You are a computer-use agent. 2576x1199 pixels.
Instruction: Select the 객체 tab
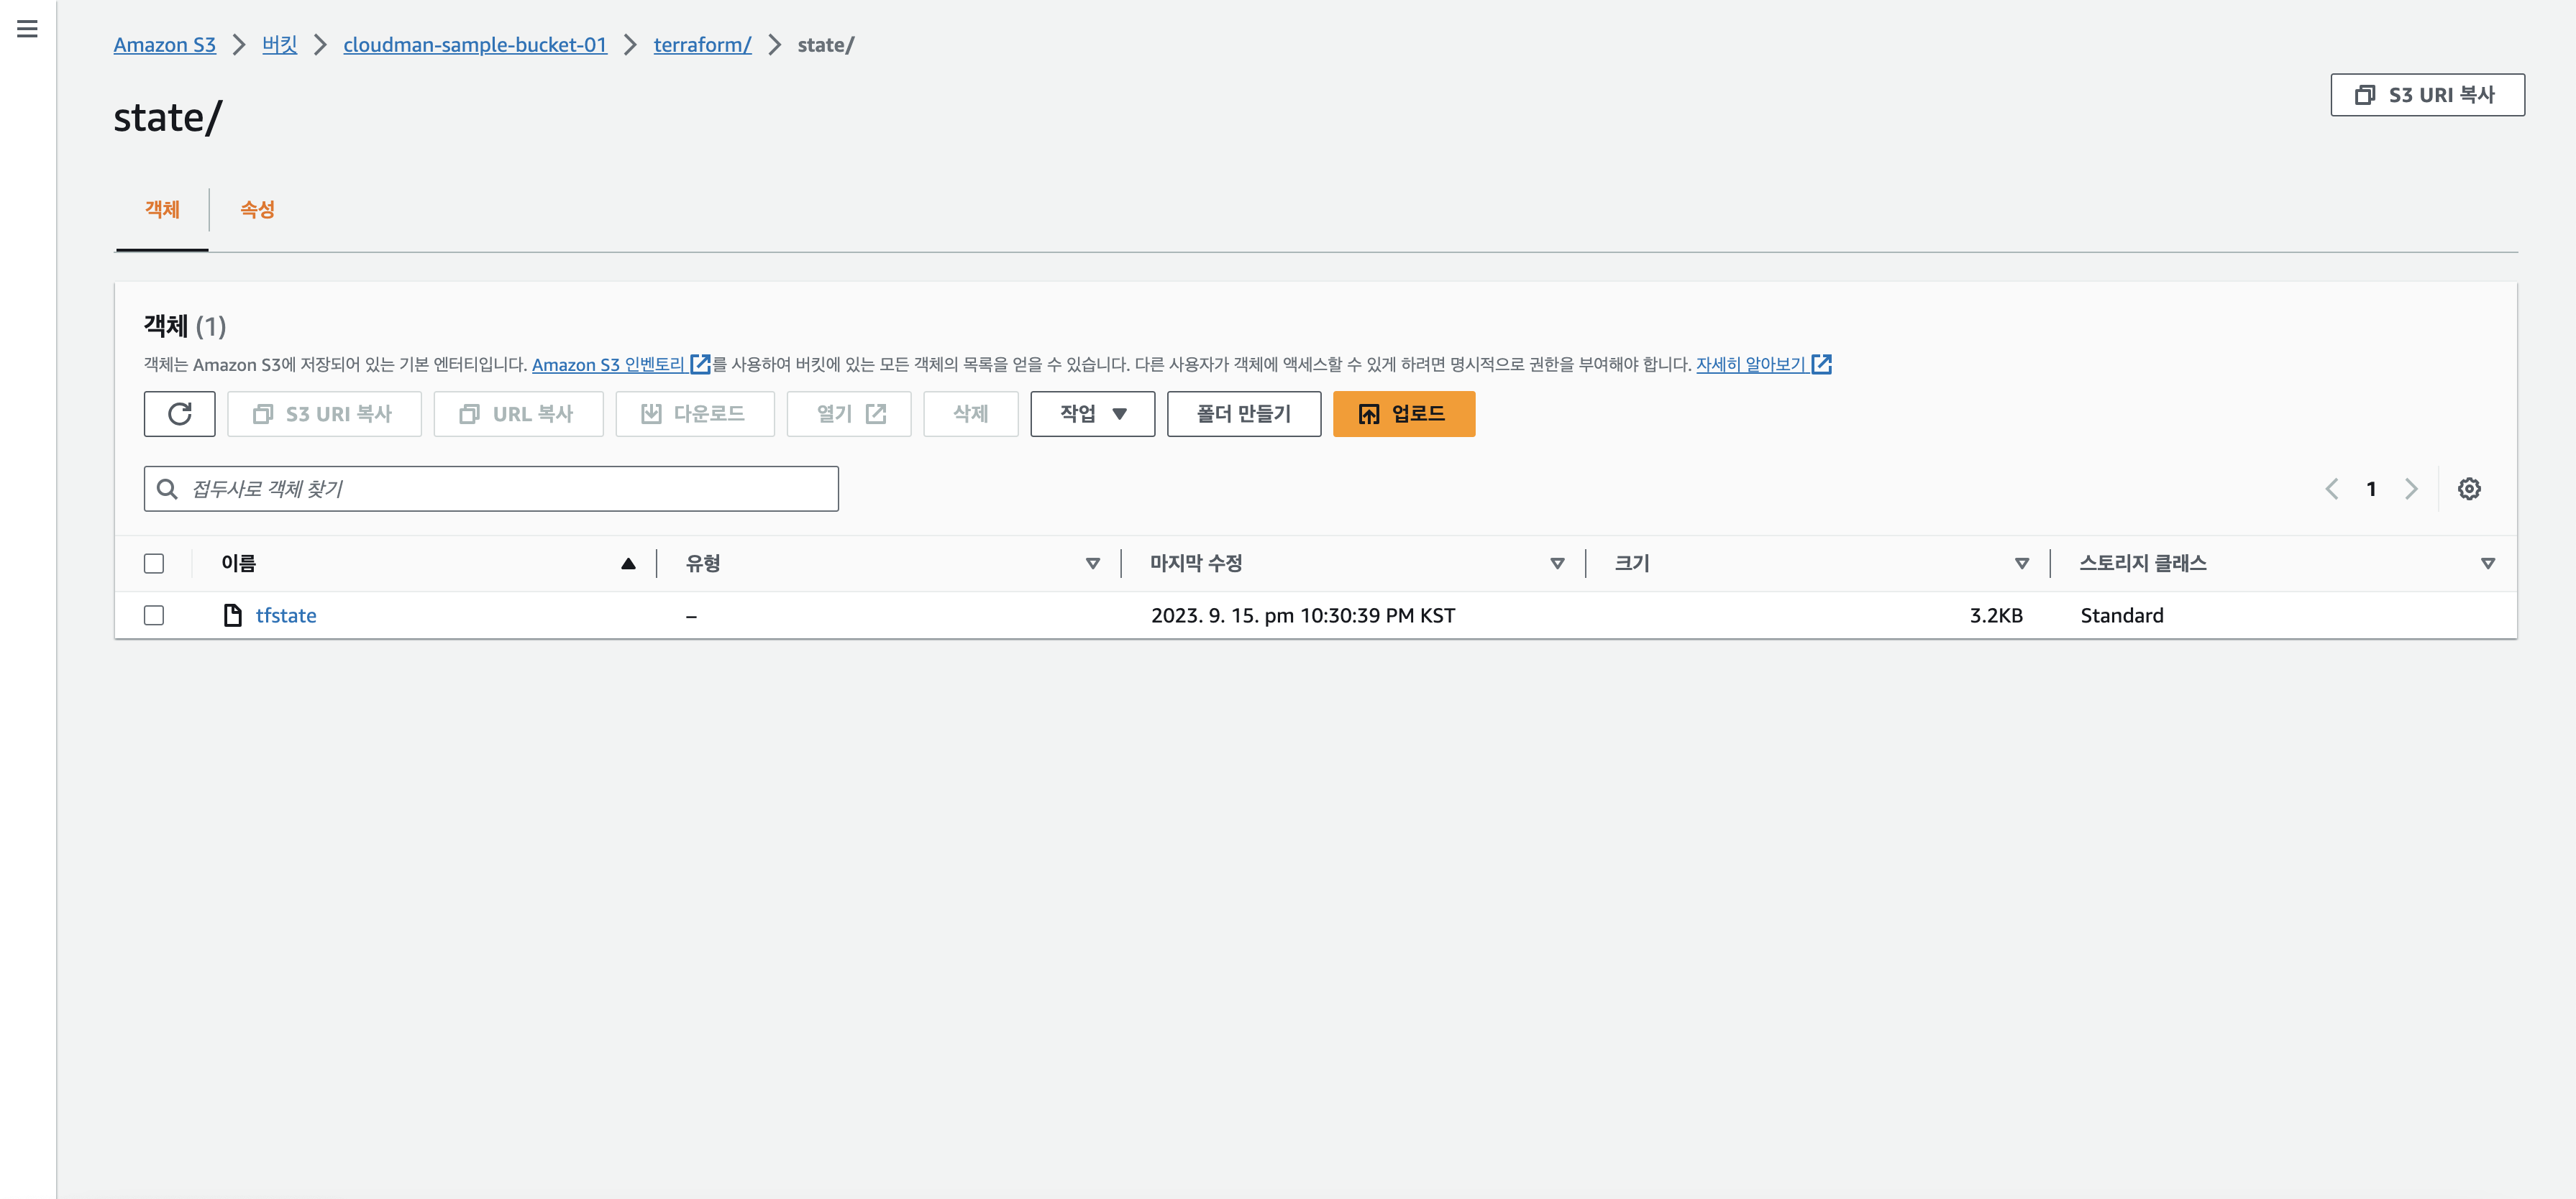(162, 210)
